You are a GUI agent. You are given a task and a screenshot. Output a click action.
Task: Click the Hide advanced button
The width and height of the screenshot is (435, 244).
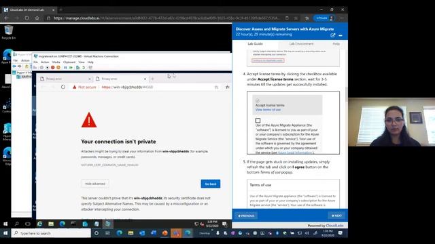[x=95, y=184]
